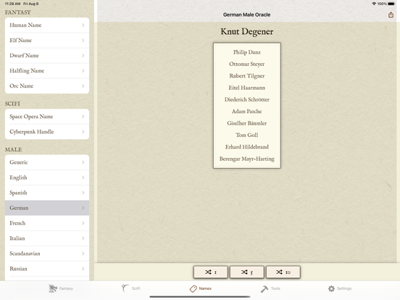Screen dimensions: 400x300
Task: Click the name Diederich Schrötter
Action: [247, 99]
